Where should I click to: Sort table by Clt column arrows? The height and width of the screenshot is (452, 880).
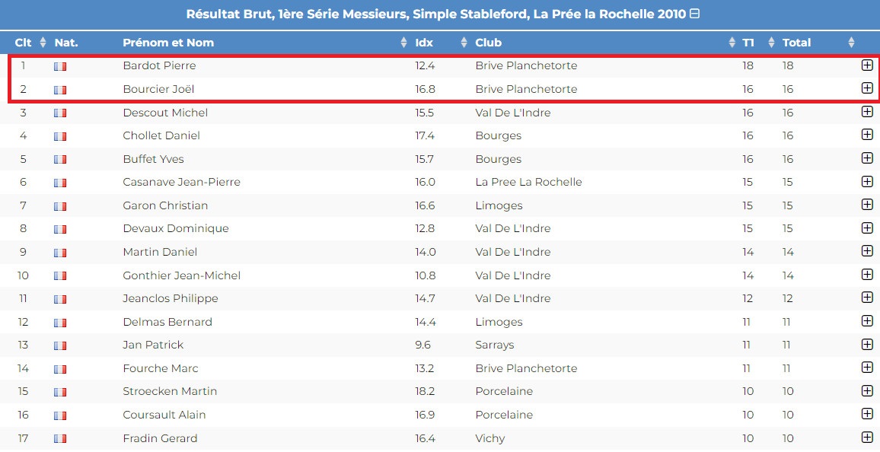point(43,43)
